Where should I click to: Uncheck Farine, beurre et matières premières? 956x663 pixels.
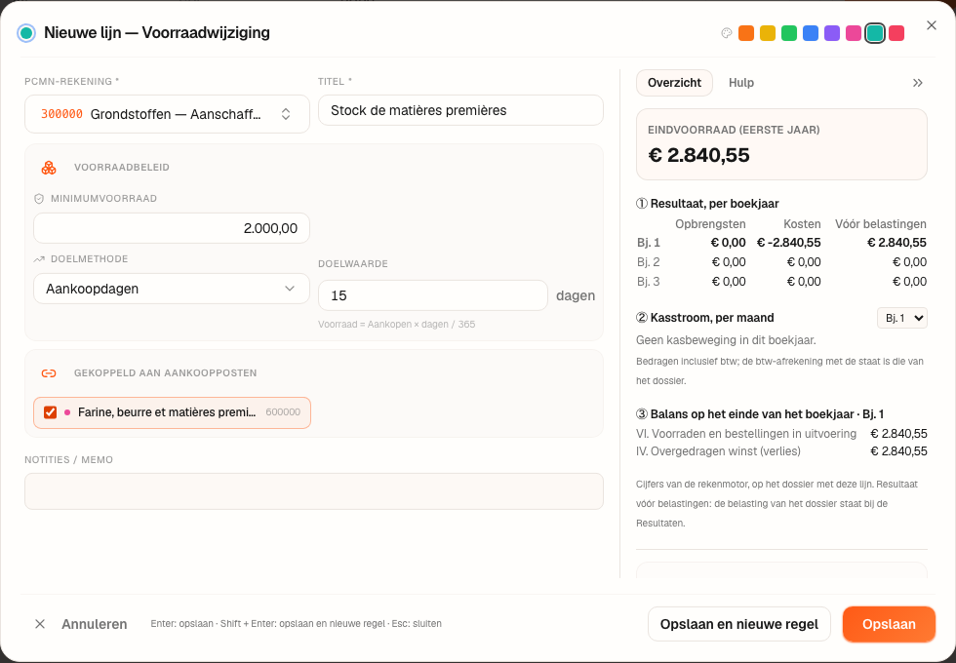click(x=51, y=412)
